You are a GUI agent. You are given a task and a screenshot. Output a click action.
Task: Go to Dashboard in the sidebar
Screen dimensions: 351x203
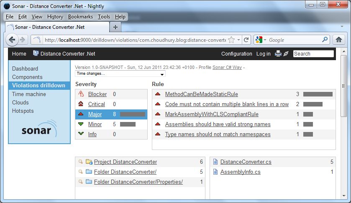(25, 69)
